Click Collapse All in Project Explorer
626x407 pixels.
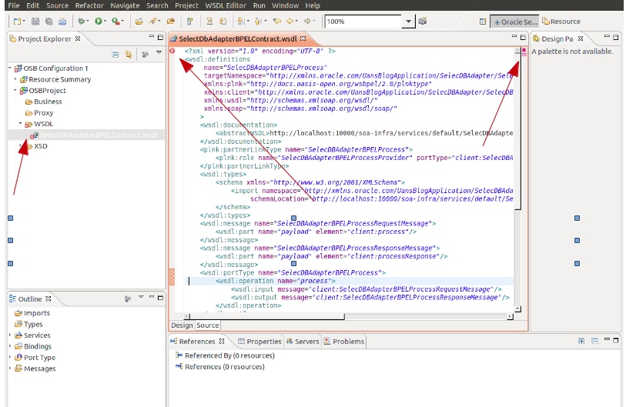click(115, 55)
